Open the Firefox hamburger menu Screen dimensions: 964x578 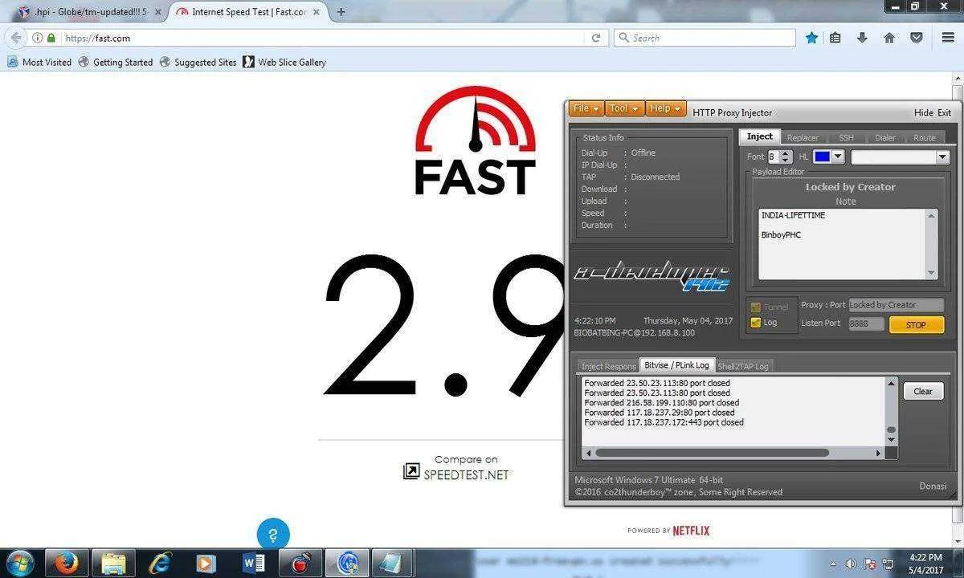(x=948, y=38)
